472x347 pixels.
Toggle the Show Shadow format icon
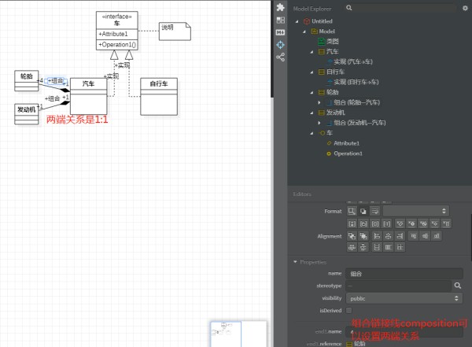pos(363,211)
